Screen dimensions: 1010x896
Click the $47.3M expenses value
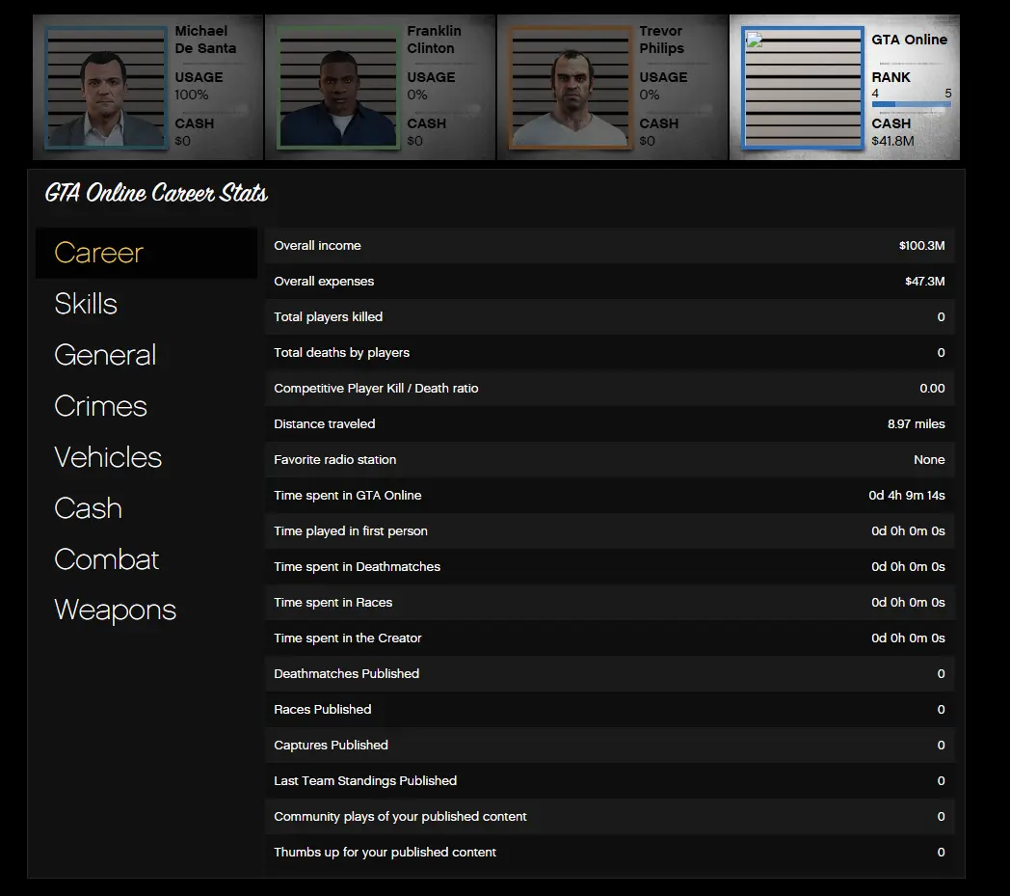pyautogui.click(x=925, y=281)
